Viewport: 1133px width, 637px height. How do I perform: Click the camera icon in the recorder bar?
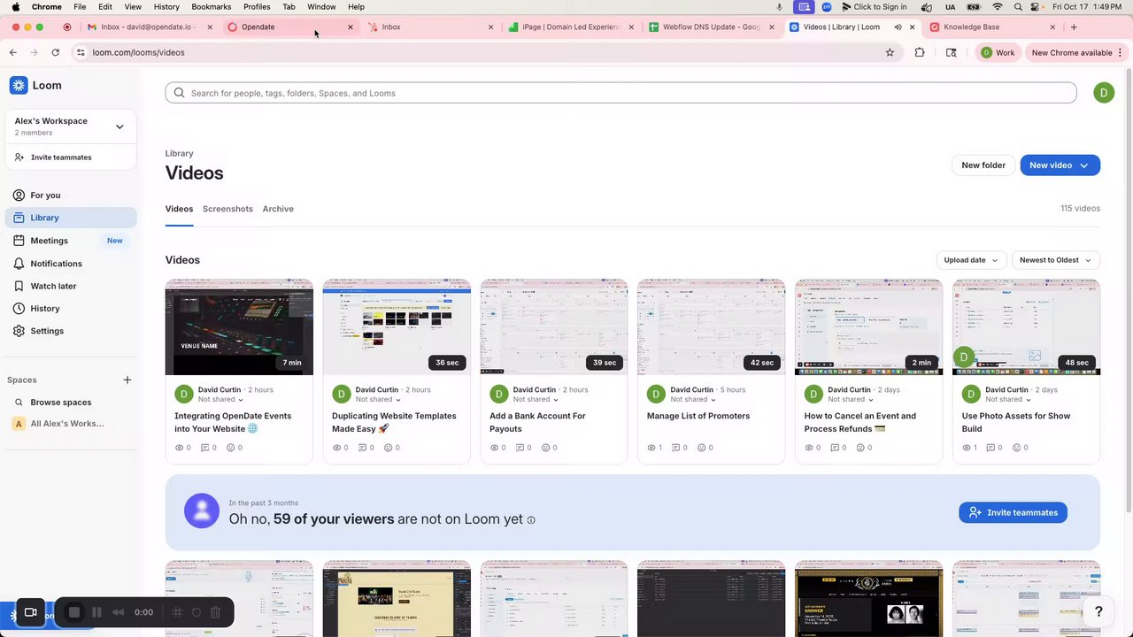pyautogui.click(x=30, y=612)
